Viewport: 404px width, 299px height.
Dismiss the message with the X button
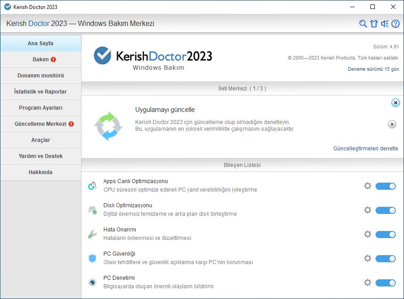point(395,103)
